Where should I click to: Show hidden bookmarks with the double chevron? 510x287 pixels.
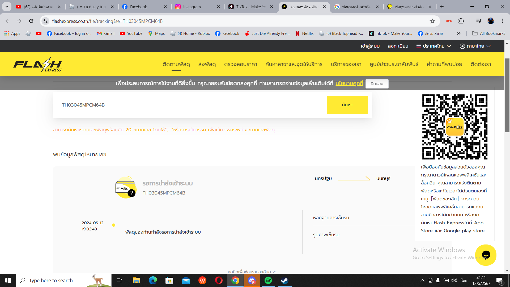click(459, 33)
